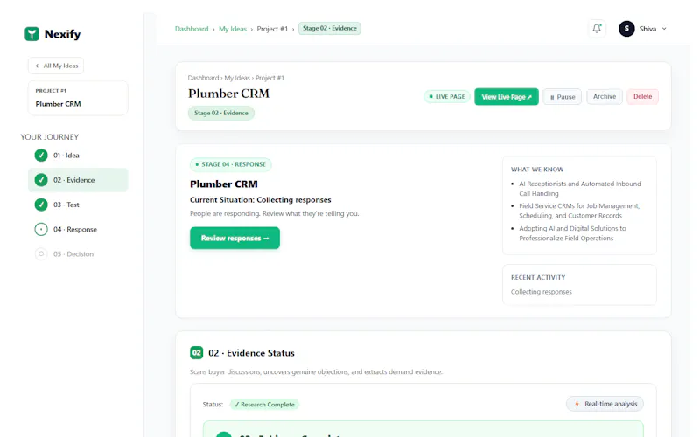This screenshot has height=437, width=700.
Task: Click 'People are responding' description text
Action: [274, 213]
